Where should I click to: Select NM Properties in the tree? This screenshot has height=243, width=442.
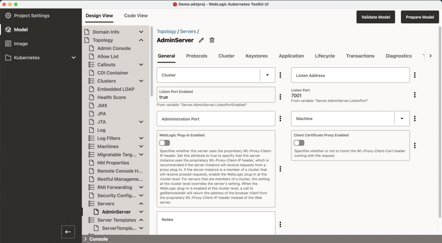point(113,163)
